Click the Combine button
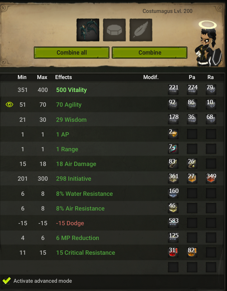The height and width of the screenshot is (291, 227). pyautogui.click(x=150, y=52)
